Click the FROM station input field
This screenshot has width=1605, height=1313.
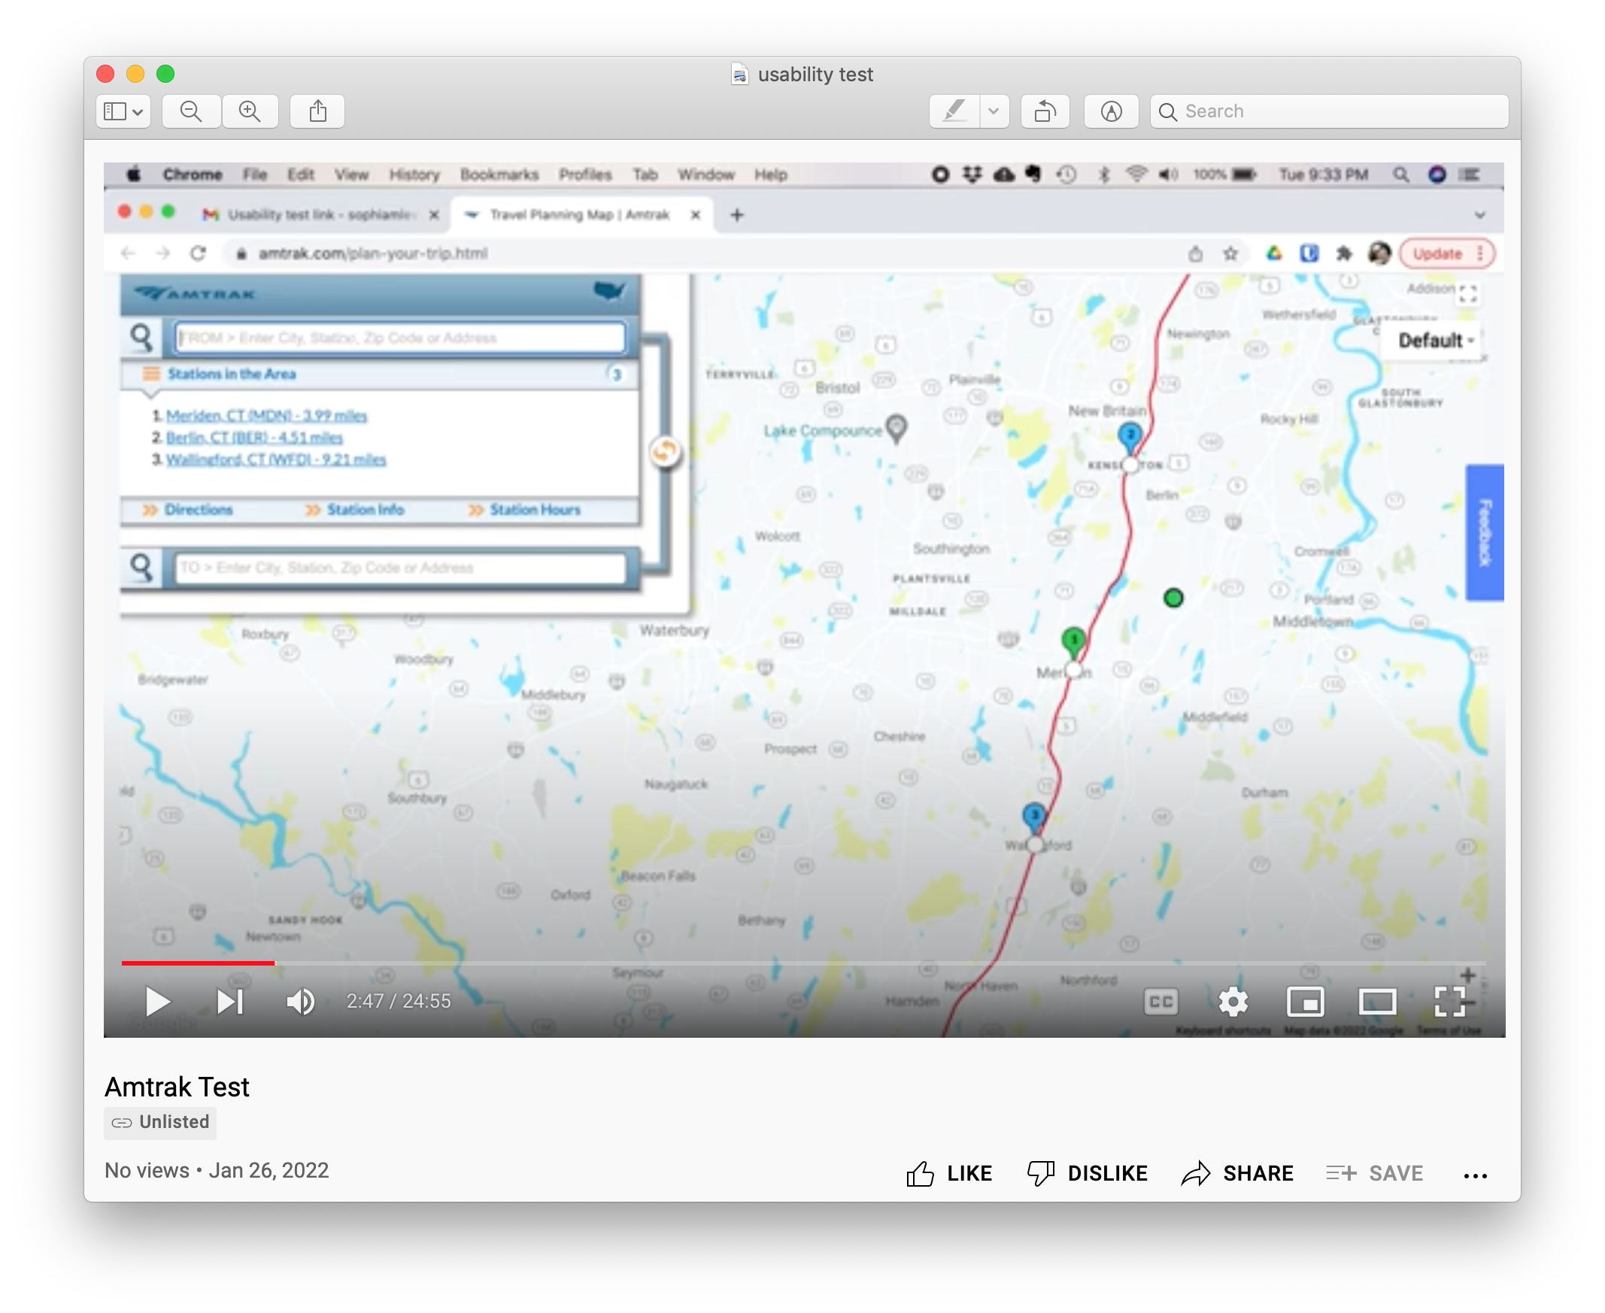pos(400,338)
